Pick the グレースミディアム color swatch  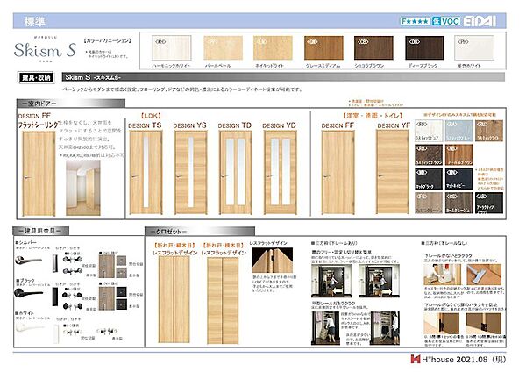click(323, 48)
